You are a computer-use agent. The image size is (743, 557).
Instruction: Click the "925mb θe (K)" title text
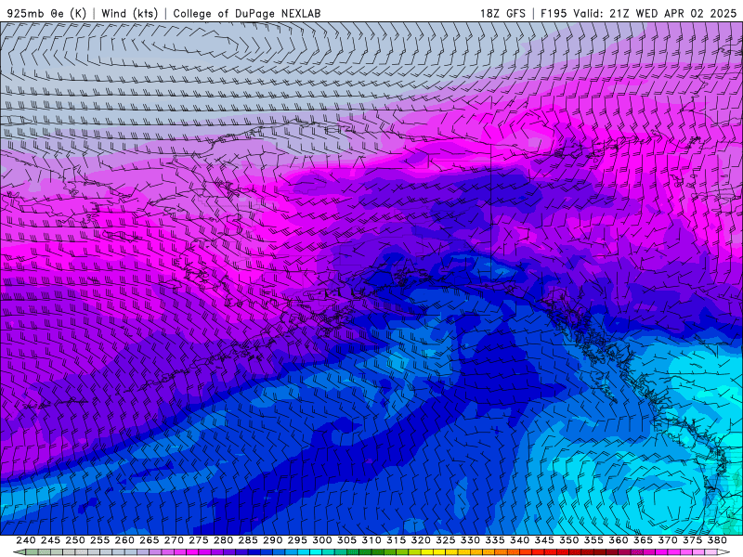pyautogui.click(x=47, y=13)
